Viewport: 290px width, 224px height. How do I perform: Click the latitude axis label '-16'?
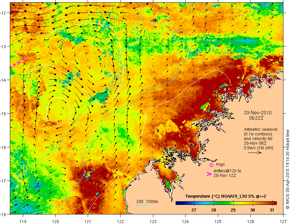(x=4, y=147)
